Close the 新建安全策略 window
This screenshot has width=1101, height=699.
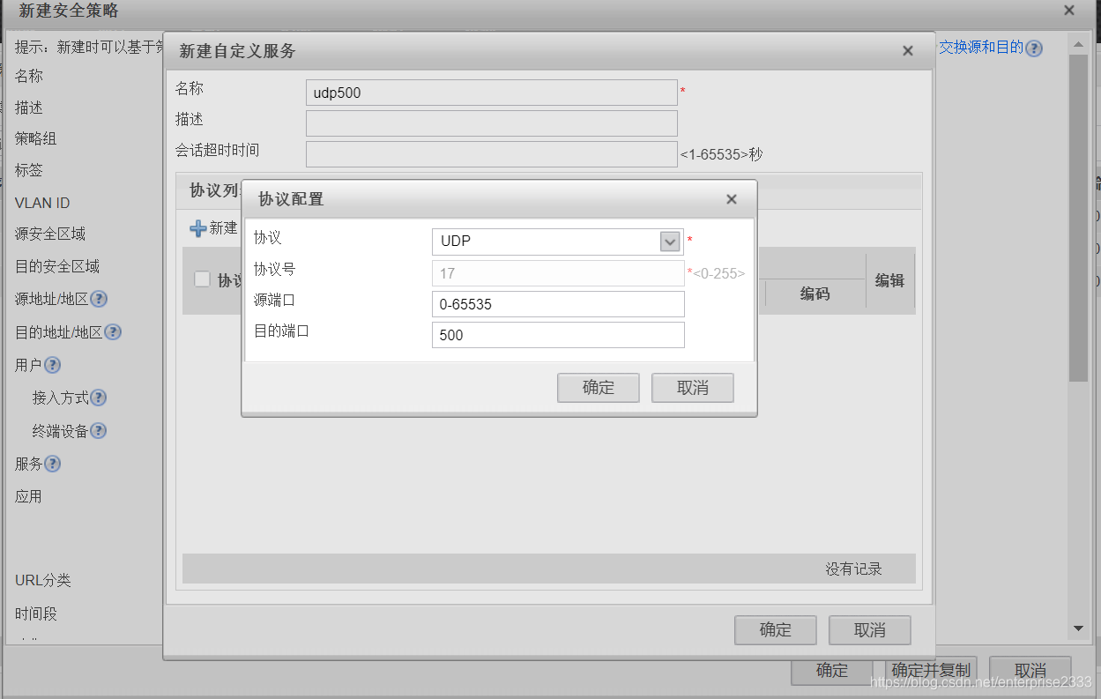click(x=1069, y=11)
